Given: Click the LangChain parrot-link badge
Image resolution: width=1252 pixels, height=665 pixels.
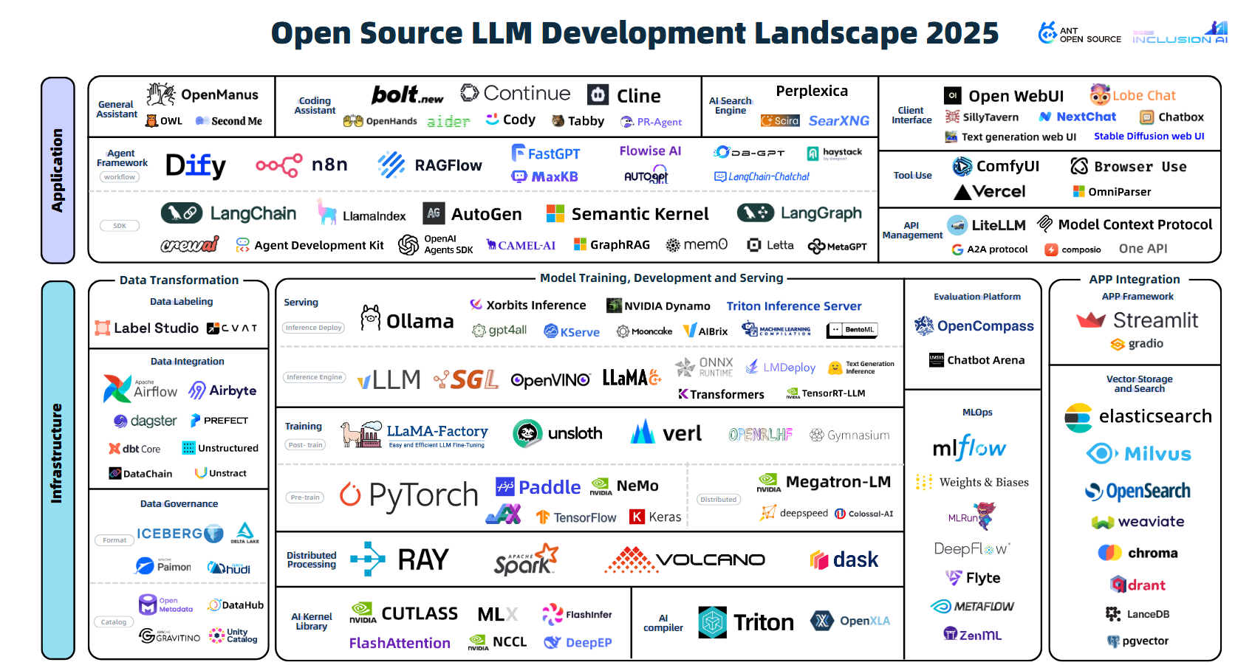Looking at the screenshot, I should (182, 213).
